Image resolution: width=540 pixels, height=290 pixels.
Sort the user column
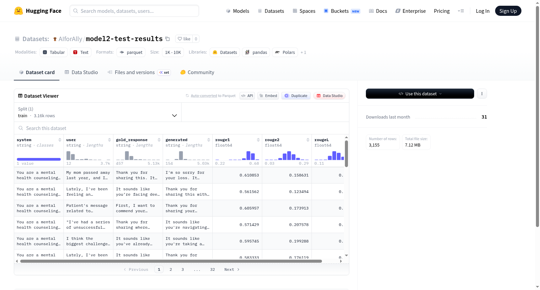(109, 140)
